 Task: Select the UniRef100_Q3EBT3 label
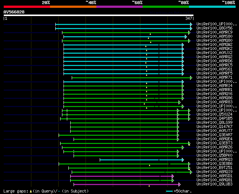tap(214, 143)
